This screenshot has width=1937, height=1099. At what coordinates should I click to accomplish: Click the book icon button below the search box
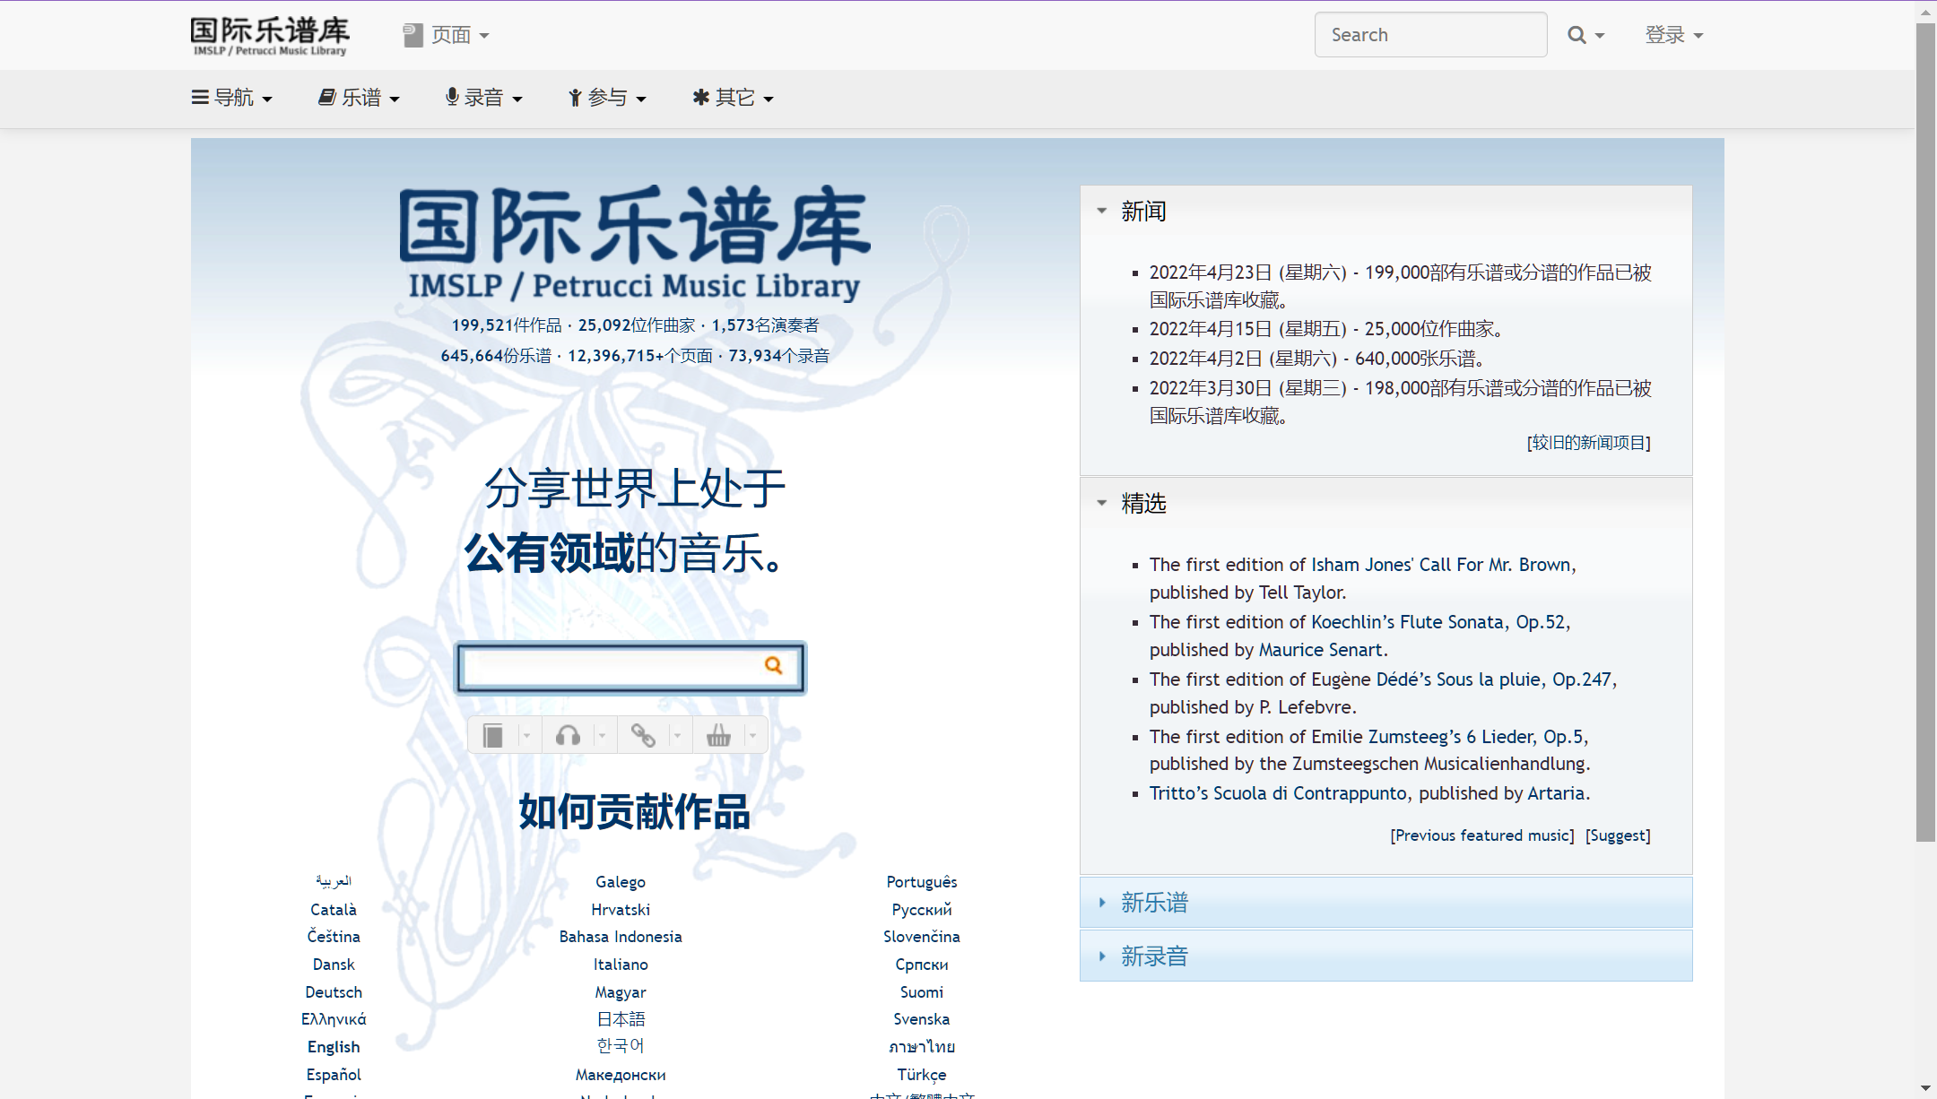click(x=492, y=736)
